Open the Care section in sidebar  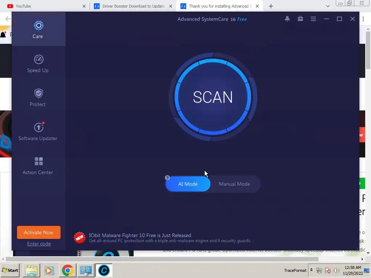click(x=38, y=29)
